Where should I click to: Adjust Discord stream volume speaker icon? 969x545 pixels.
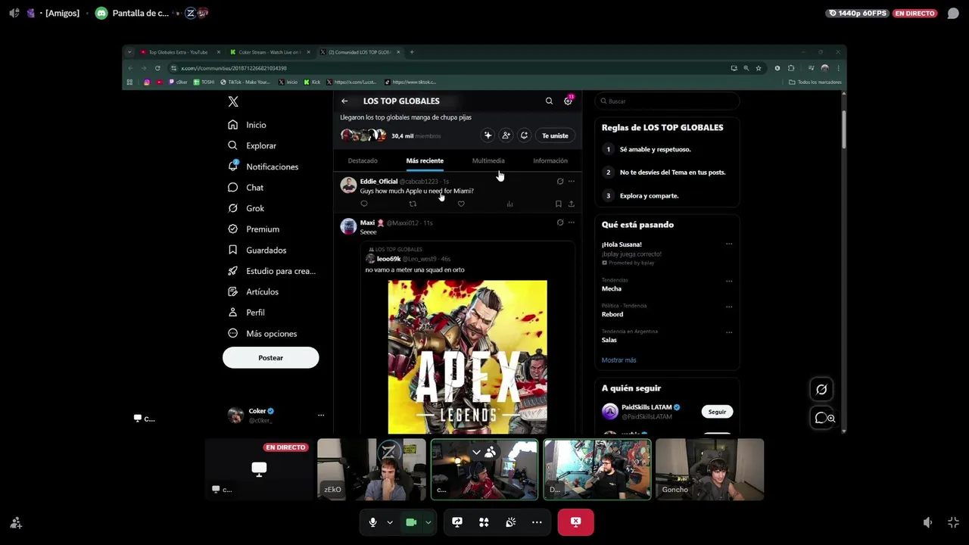(x=928, y=522)
